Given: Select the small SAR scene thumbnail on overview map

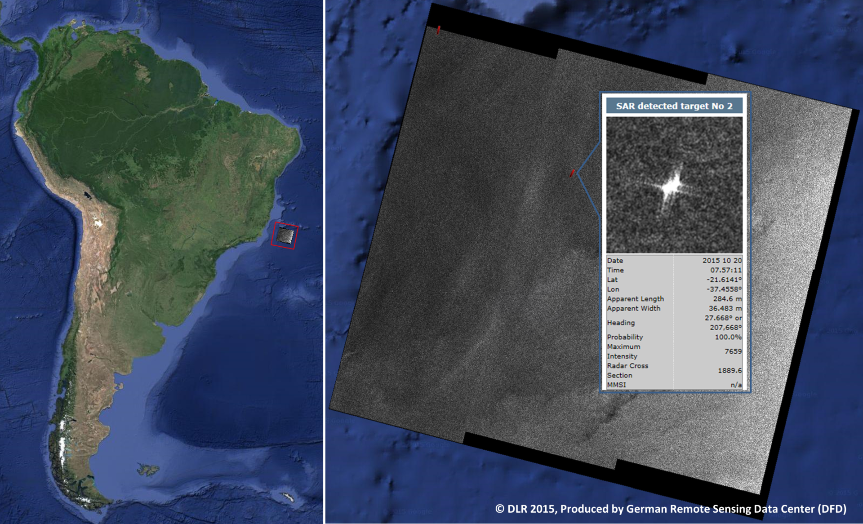Looking at the screenshot, I should (285, 235).
